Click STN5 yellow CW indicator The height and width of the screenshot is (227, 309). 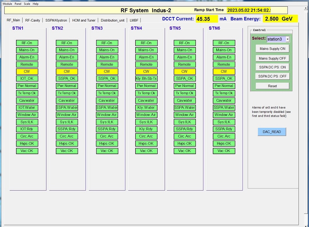tap(185, 71)
